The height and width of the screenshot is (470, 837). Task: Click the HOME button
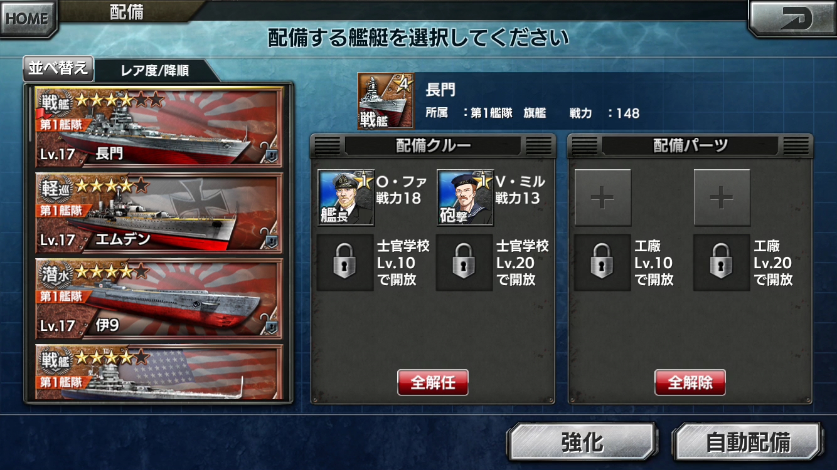click(x=28, y=18)
